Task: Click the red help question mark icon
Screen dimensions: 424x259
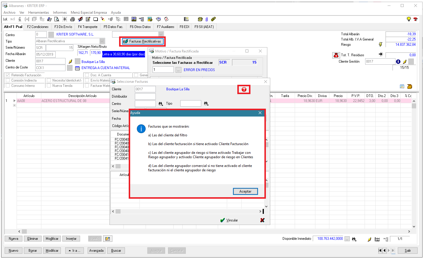Action: coord(244,89)
